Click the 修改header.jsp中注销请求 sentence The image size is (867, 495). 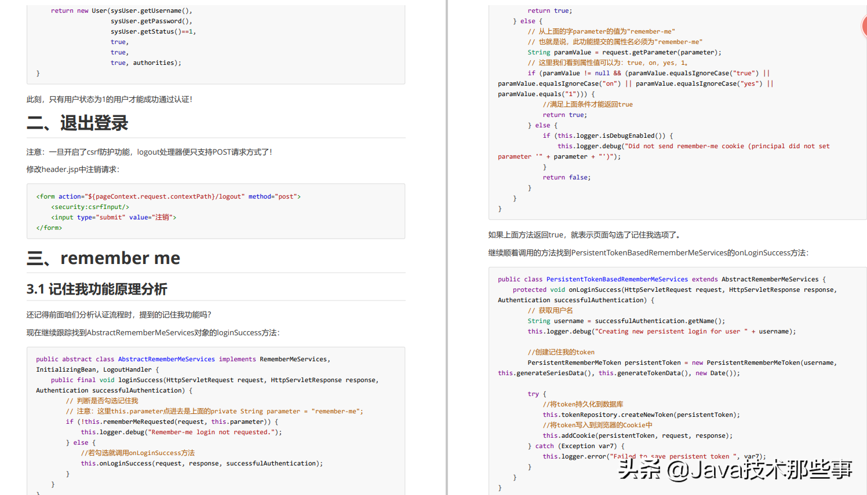[73, 169]
